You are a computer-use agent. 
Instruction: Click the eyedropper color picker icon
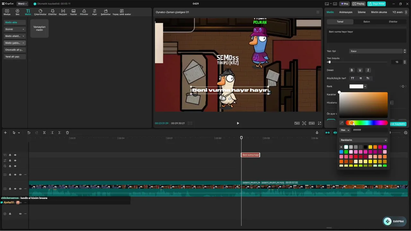coord(342,123)
